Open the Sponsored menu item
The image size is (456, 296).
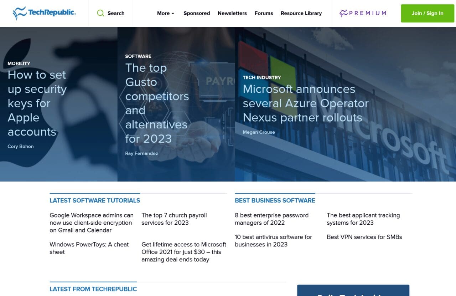[x=197, y=13]
